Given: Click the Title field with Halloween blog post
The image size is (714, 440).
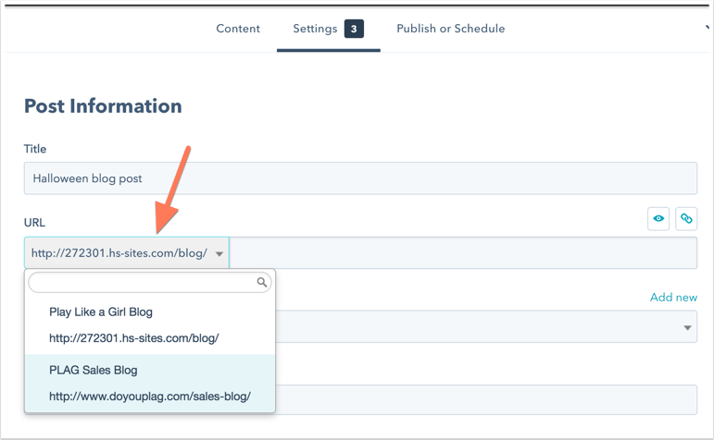Looking at the screenshot, I should [x=360, y=178].
